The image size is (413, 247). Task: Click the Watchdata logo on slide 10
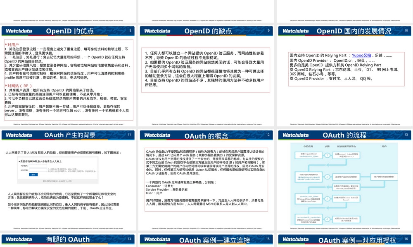point(296,31)
